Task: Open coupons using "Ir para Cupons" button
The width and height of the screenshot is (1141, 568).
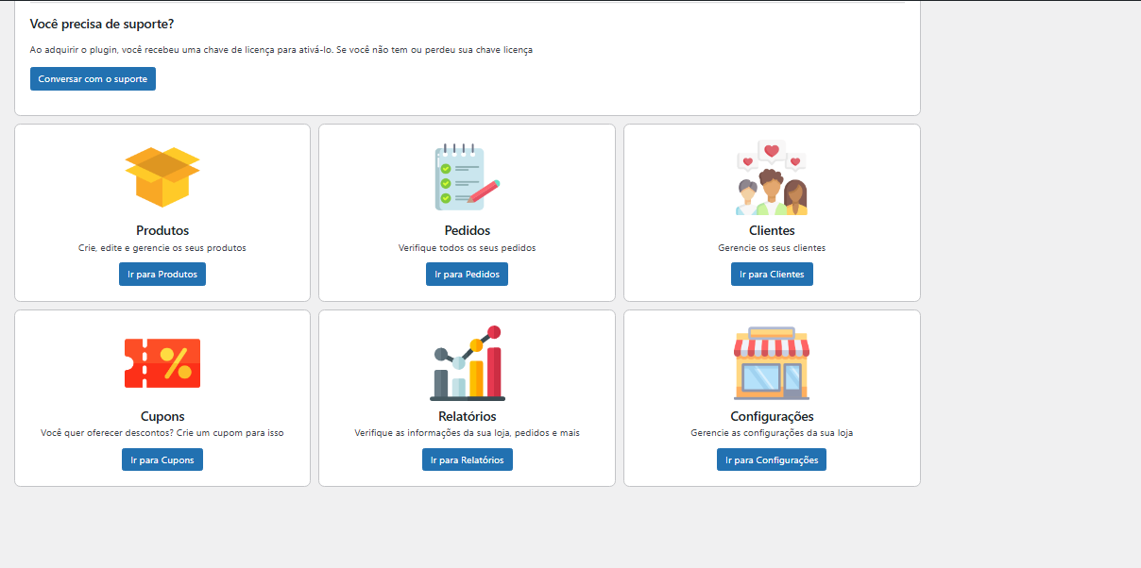Action: click(x=162, y=460)
